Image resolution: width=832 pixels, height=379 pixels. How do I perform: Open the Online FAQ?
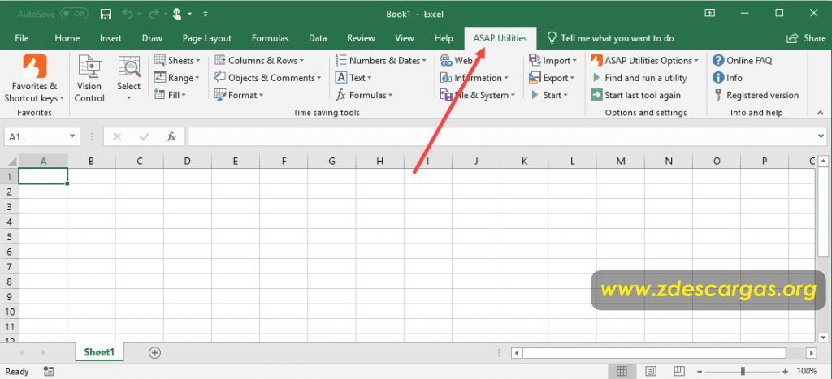pyautogui.click(x=743, y=60)
